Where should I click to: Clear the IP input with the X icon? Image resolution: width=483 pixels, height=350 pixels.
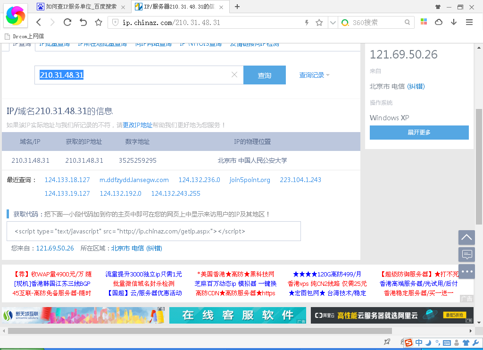click(x=234, y=75)
